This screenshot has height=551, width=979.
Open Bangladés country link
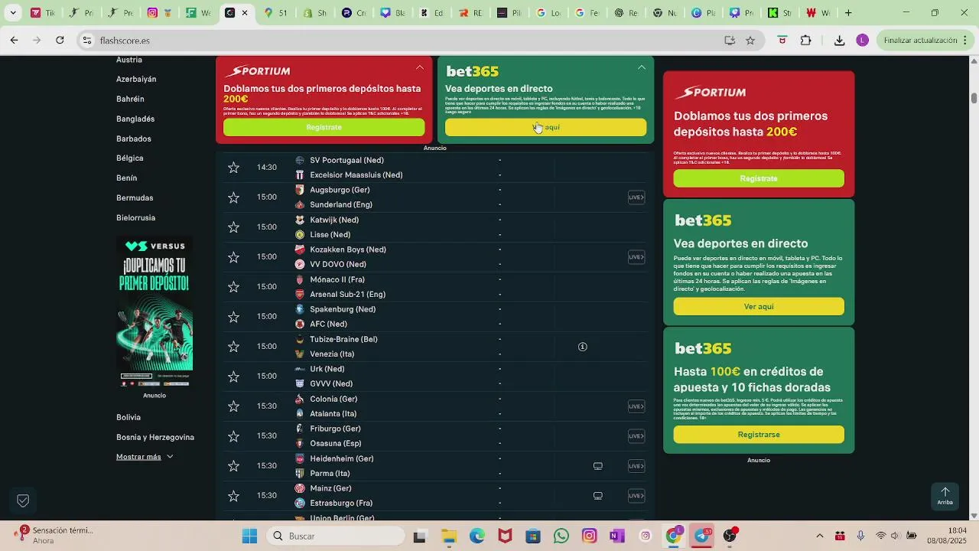(135, 119)
